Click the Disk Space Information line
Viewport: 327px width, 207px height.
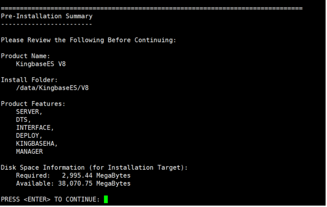point(94,167)
